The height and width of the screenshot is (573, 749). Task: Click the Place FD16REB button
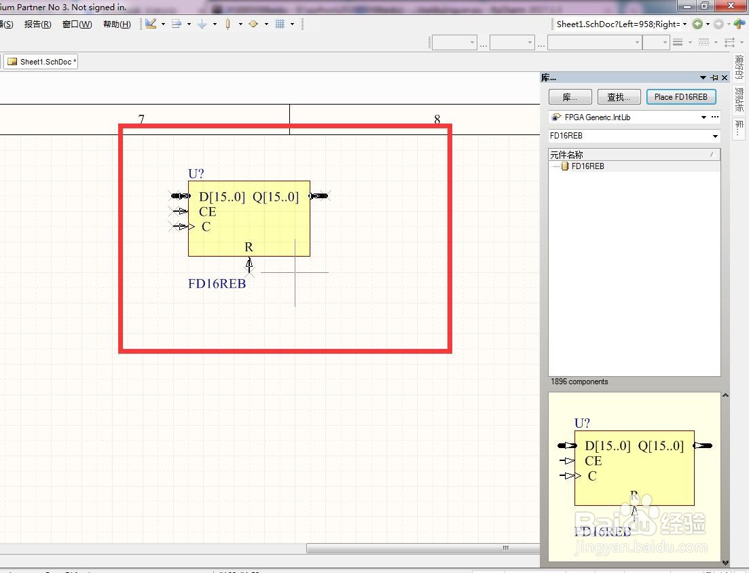tap(681, 97)
